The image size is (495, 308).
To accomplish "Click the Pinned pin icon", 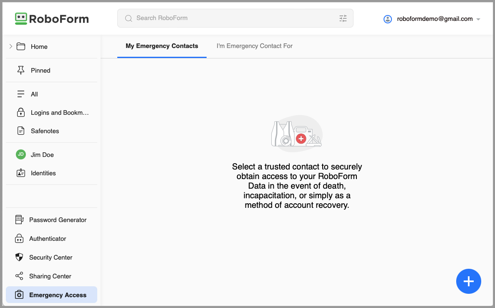I will tap(21, 71).
